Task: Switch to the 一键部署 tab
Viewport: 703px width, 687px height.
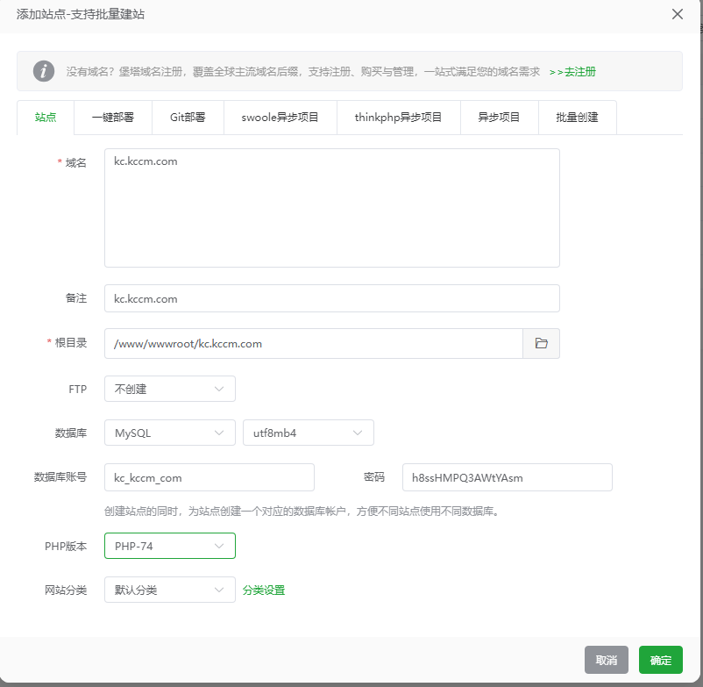Action: 113,118
